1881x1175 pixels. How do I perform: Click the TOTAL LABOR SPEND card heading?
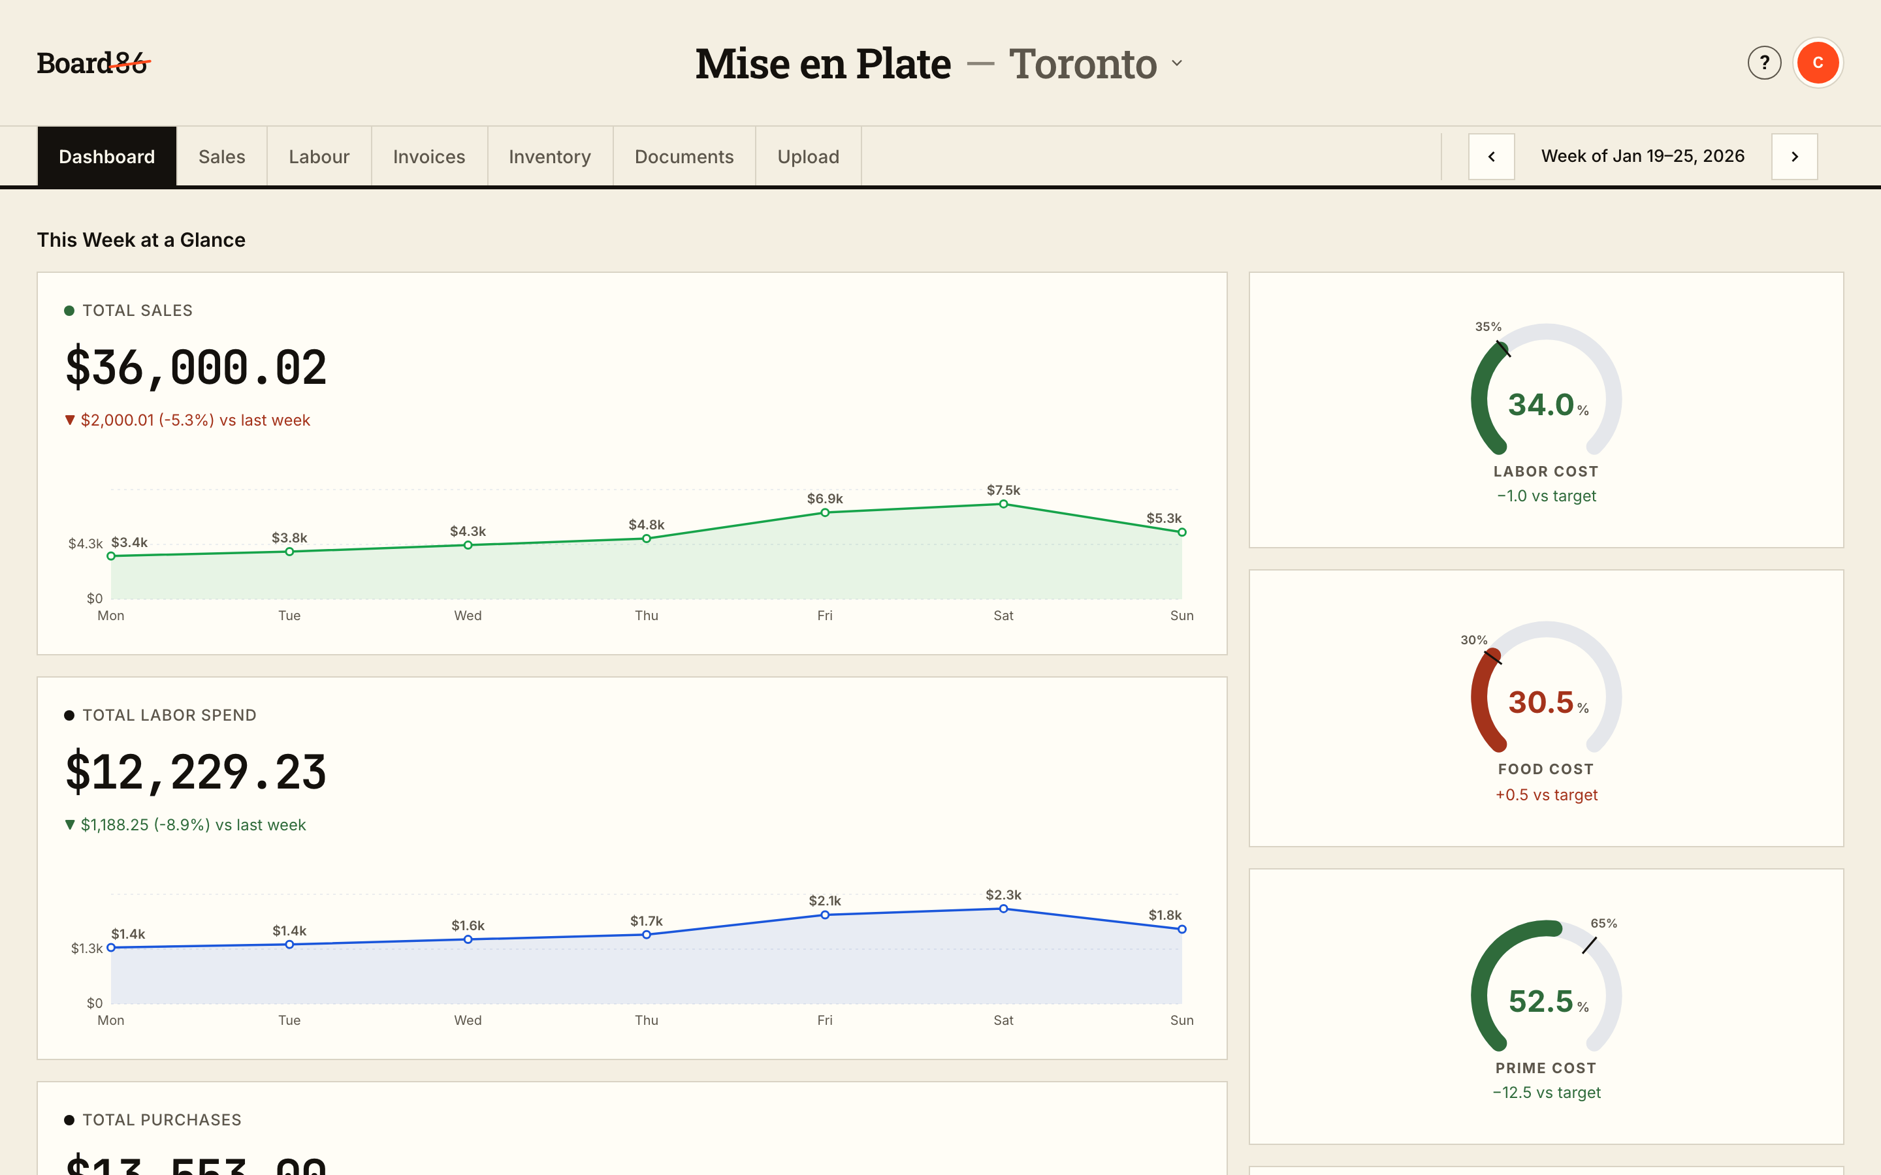tap(169, 715)
